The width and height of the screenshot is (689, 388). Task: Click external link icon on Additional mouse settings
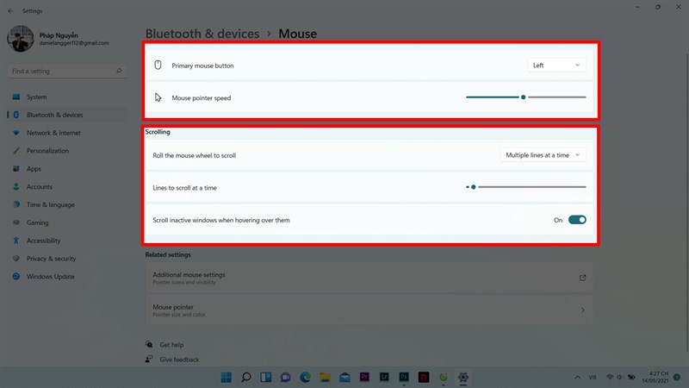582,278
